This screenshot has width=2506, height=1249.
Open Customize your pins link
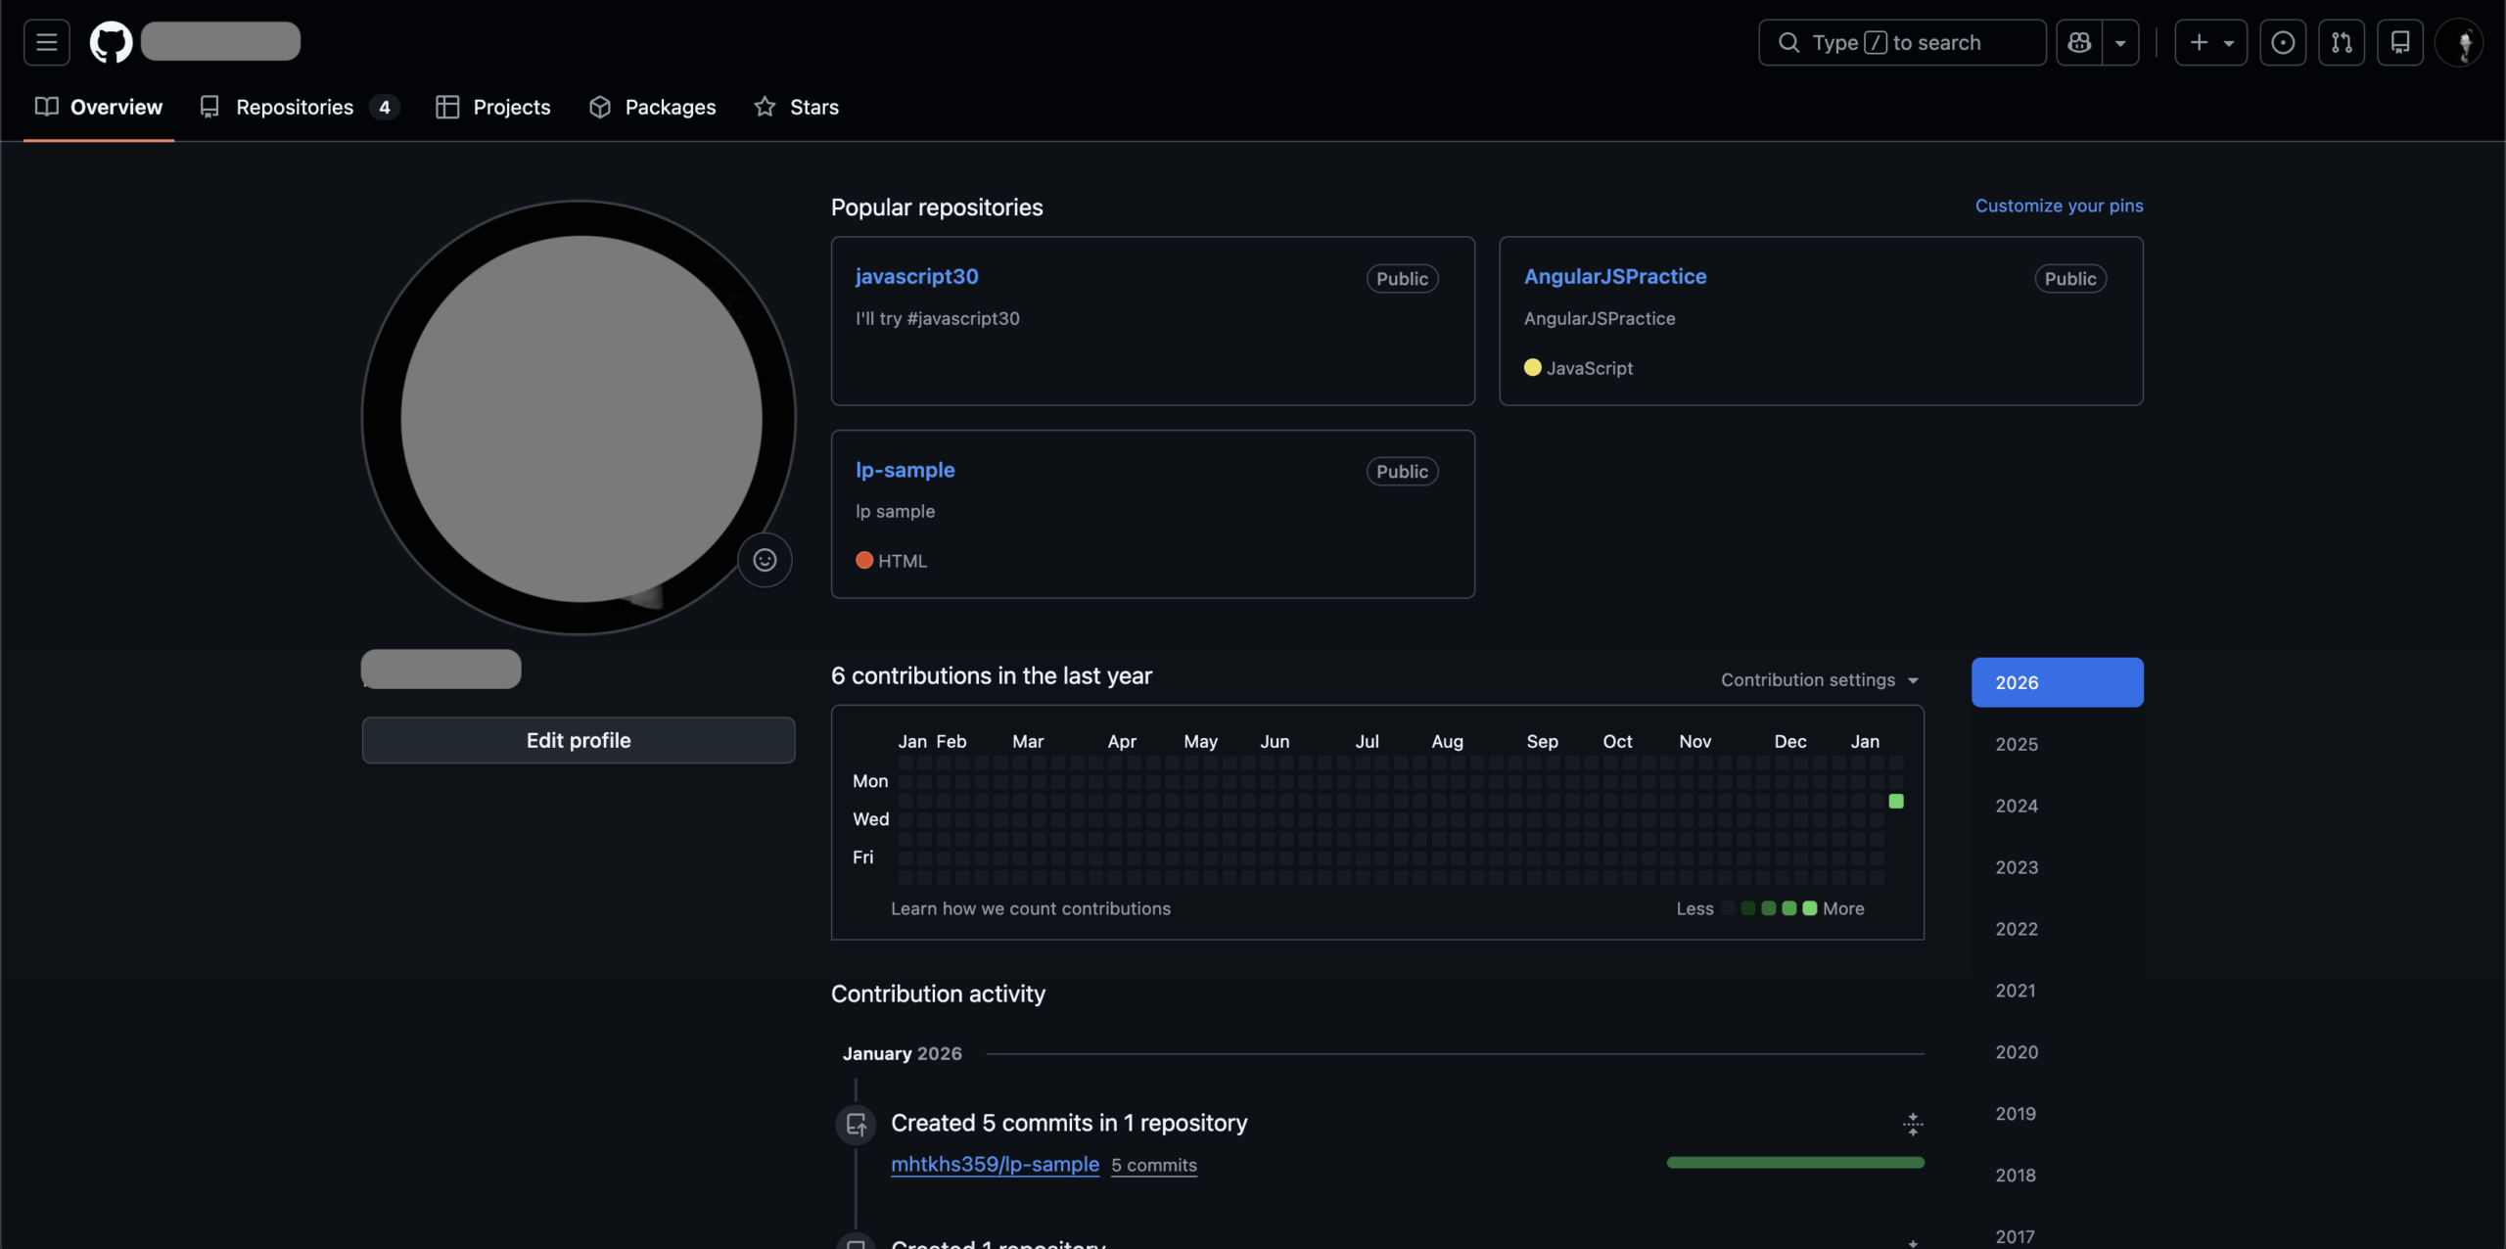click(2059, 206)
